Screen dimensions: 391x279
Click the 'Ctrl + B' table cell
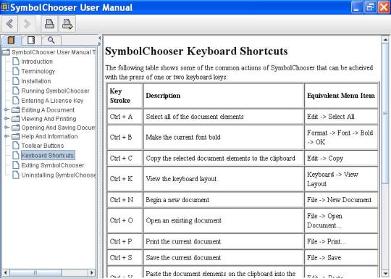click(125, 137)
